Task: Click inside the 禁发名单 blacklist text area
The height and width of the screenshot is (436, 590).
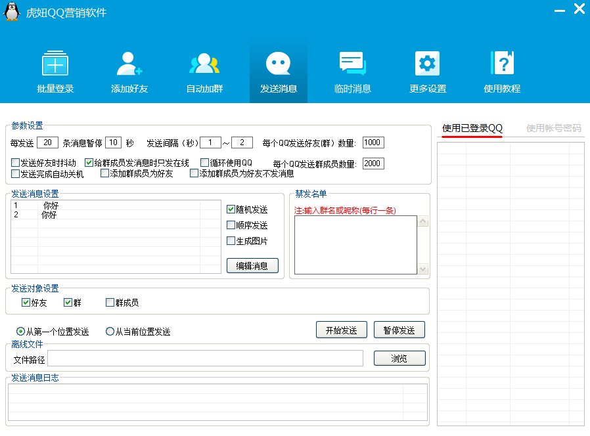Action: pyautogui.click(x=355, y=245)
